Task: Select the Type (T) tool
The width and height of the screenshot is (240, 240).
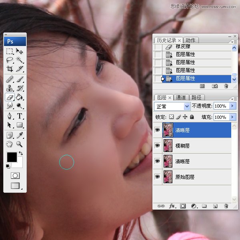Action: (x=20, y=116)
